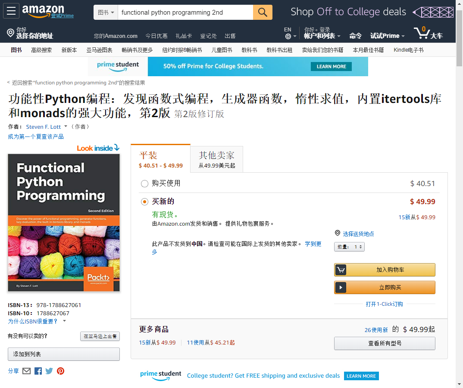463x388 pixels.
Task: Open the 畅销书及更多 menu item
Action: 137,50
